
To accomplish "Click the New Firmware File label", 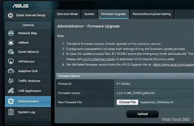I will click(70, 102).
